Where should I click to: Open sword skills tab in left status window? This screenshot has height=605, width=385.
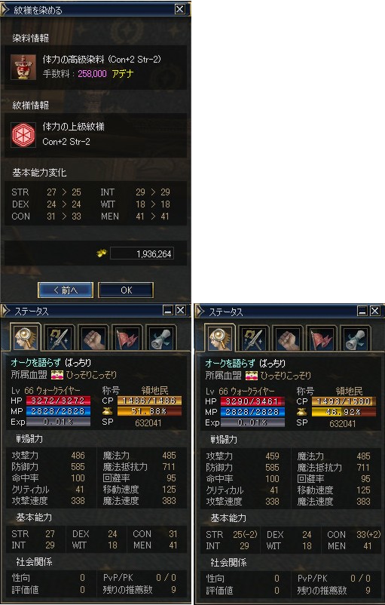tap(59, 339)
